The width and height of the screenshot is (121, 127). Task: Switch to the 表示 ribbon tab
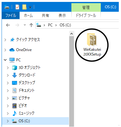point(62,16)
